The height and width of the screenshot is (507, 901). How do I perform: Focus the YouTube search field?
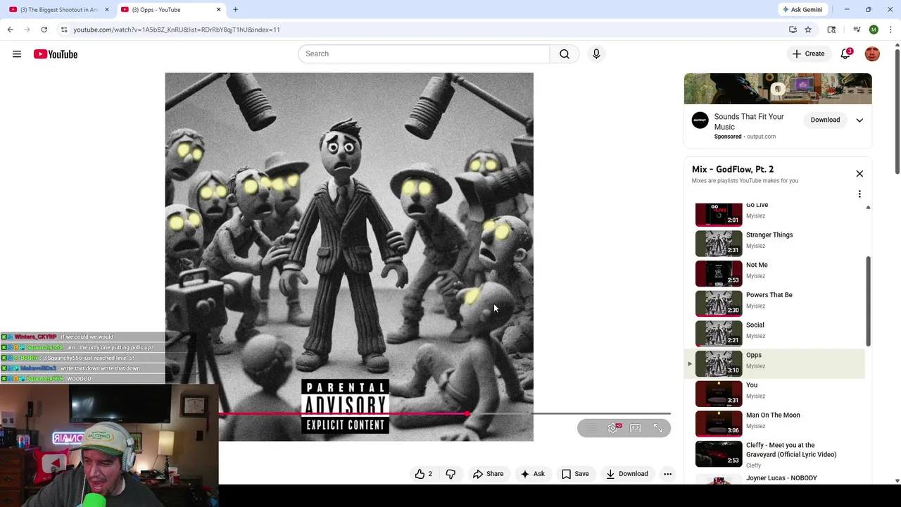click(x=424, y=54)
